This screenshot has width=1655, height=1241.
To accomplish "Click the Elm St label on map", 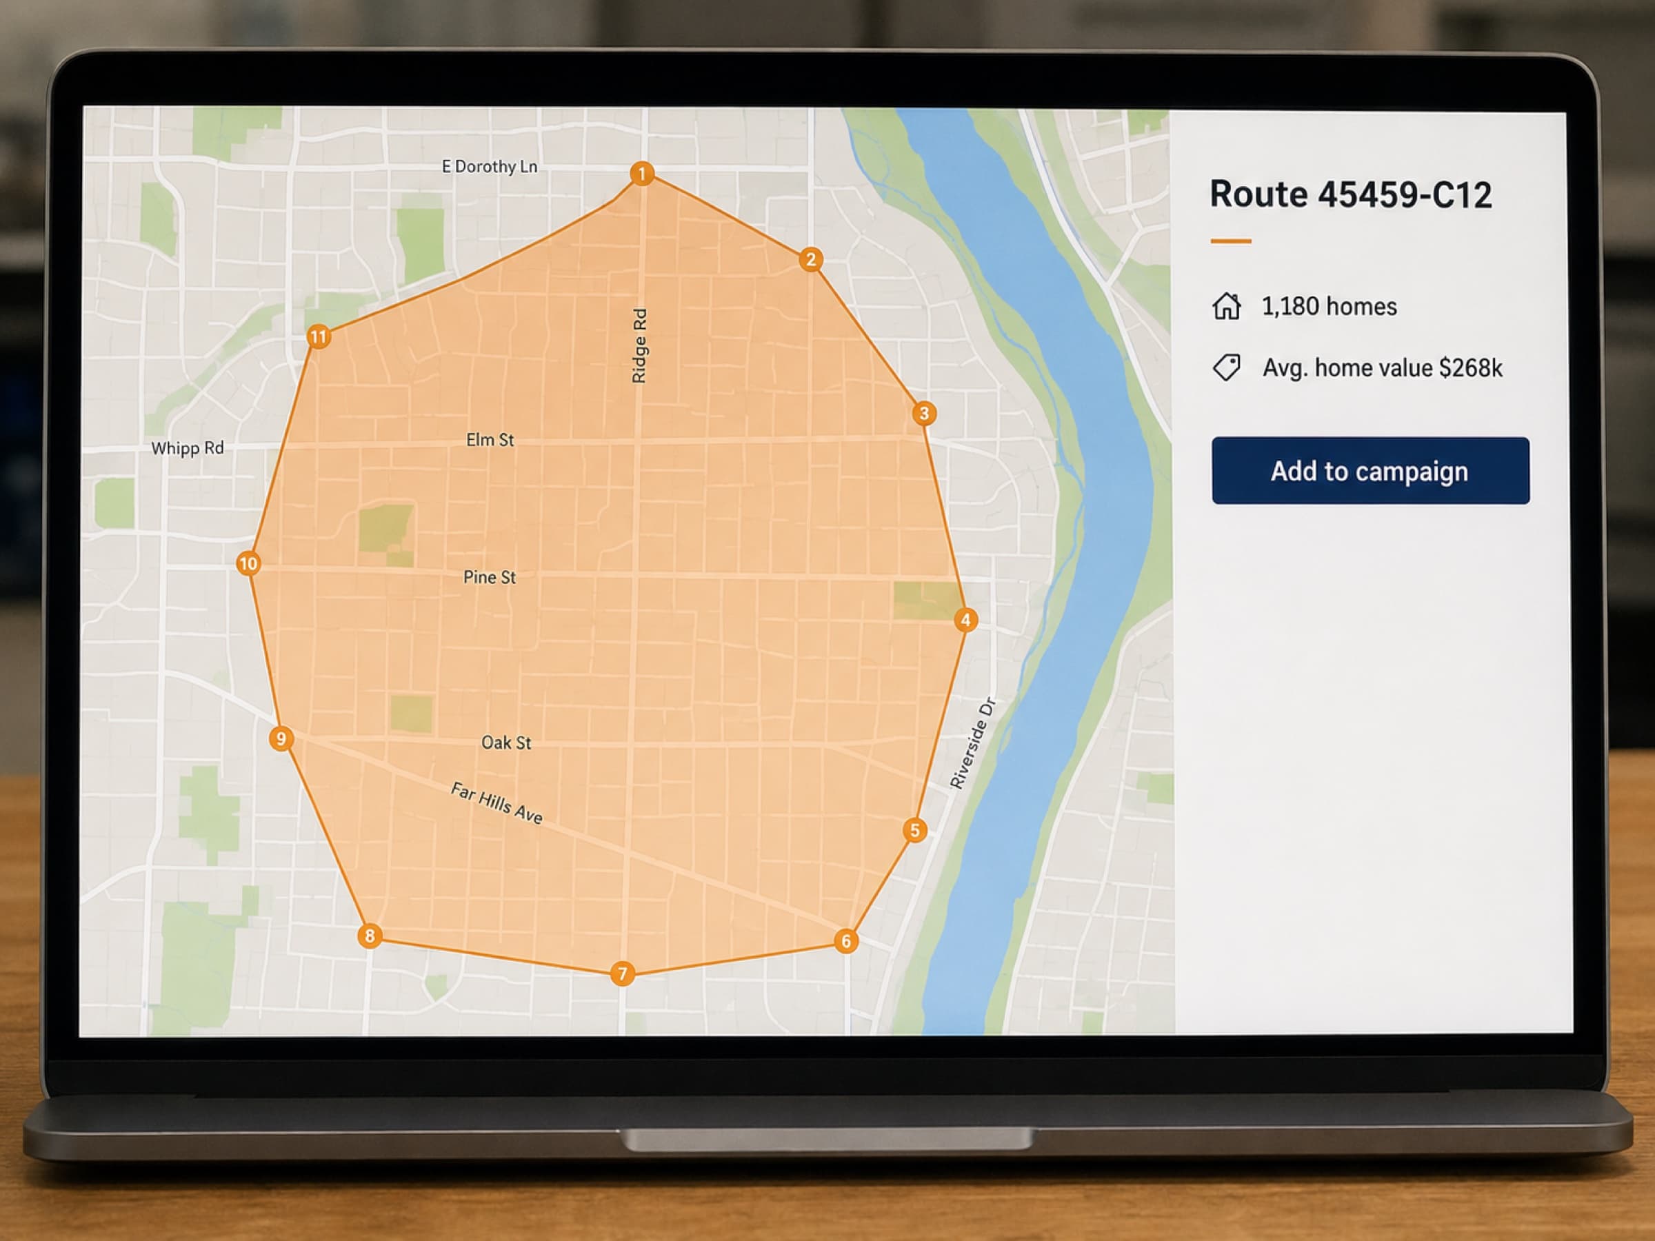I will tap(490, 440).
